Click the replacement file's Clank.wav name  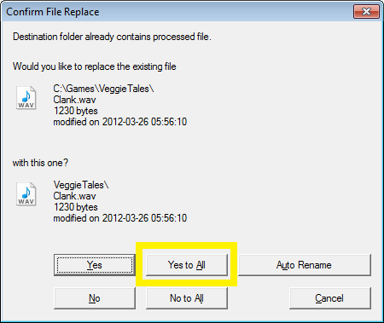tap(74, 196)
